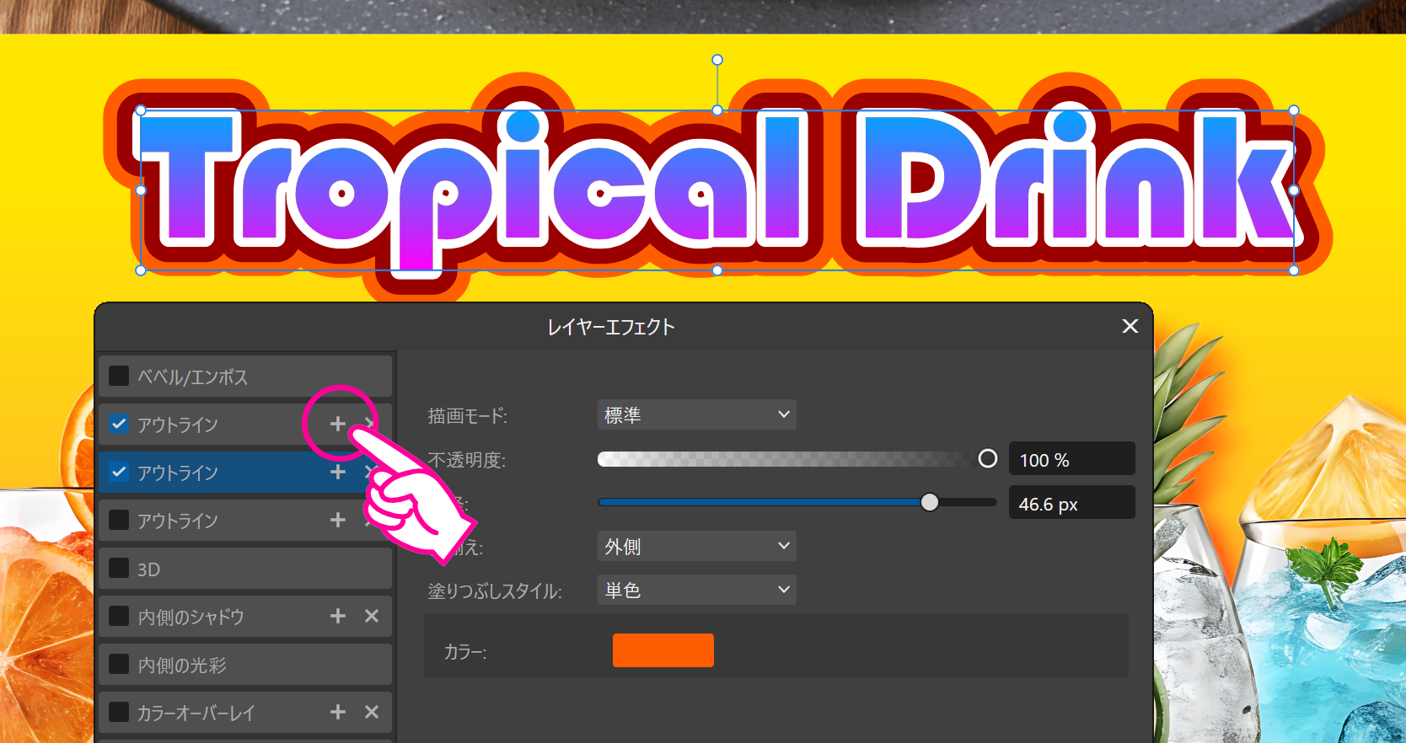
Task: Close the レイヤーエフェクト dialog
Action: click(x=1130, y=326)
